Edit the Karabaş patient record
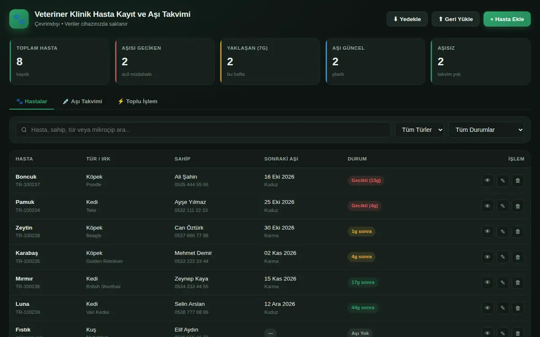The height and width of the screenshot is (337, 540). coord(503,257)
